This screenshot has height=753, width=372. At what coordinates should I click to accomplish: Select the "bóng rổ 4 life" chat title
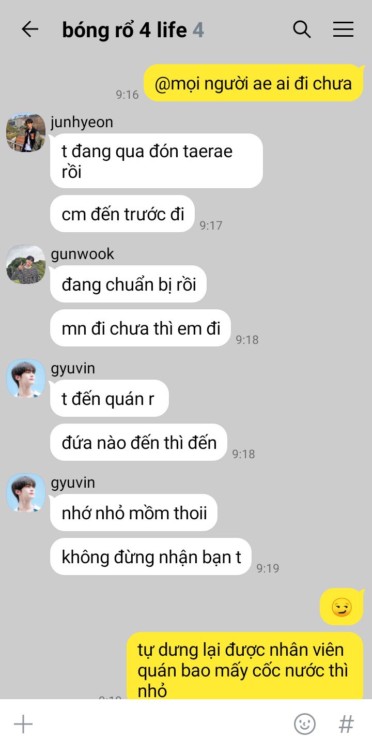(125, 30)
